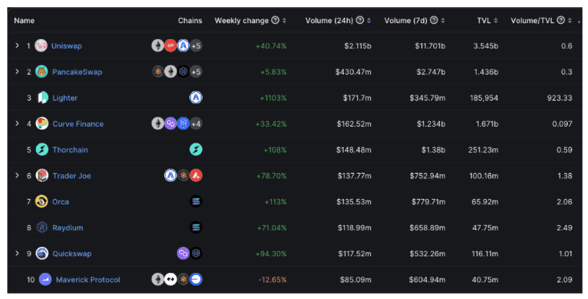Click the help icon beside Volume/TVL

559,20
